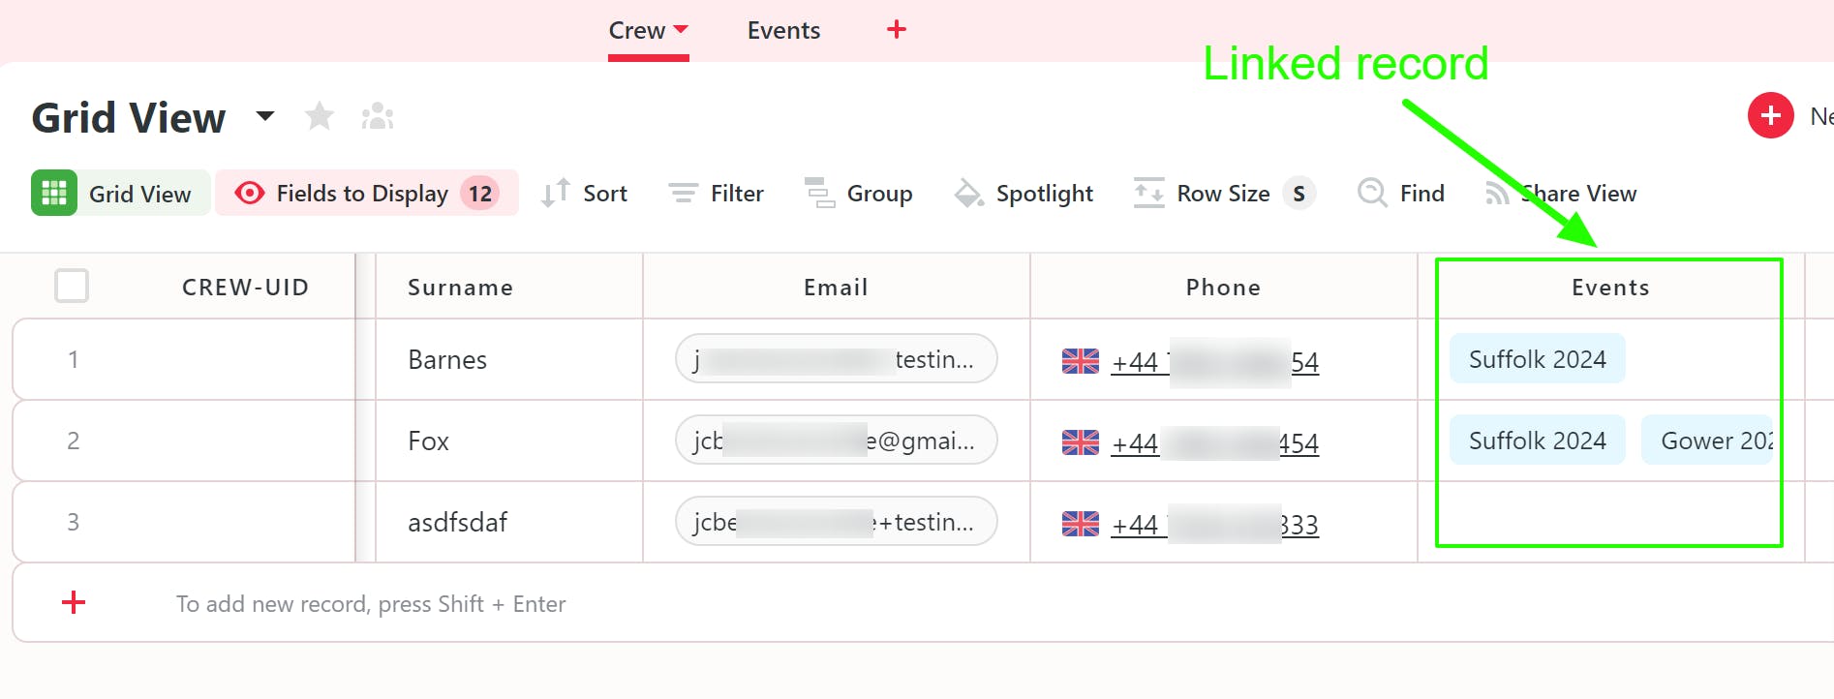The height and width of the screenshot is (699, 1834).
Task: Open the Group options
Action: click(x=859, y=194)
